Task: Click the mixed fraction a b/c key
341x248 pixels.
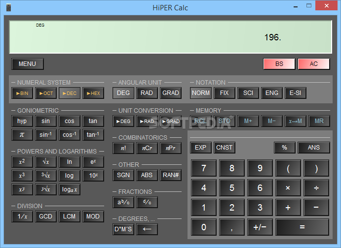Action: point(123,202)
